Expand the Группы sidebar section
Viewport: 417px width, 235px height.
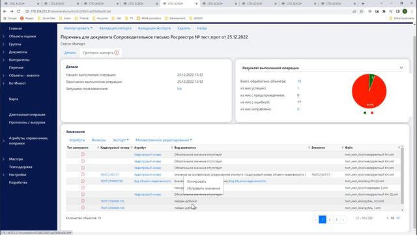4,44
